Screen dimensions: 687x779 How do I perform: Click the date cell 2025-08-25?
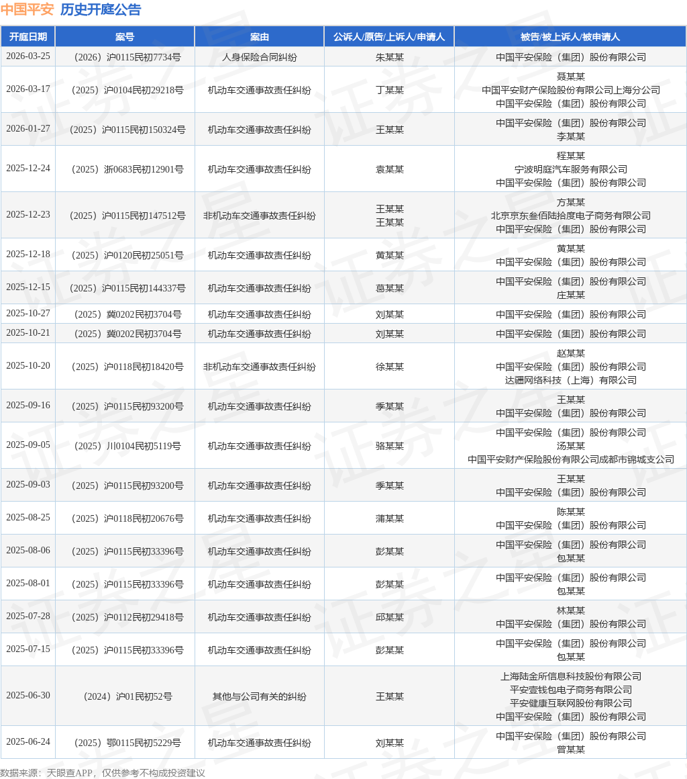pyautogui.click(x=28, y=518)
